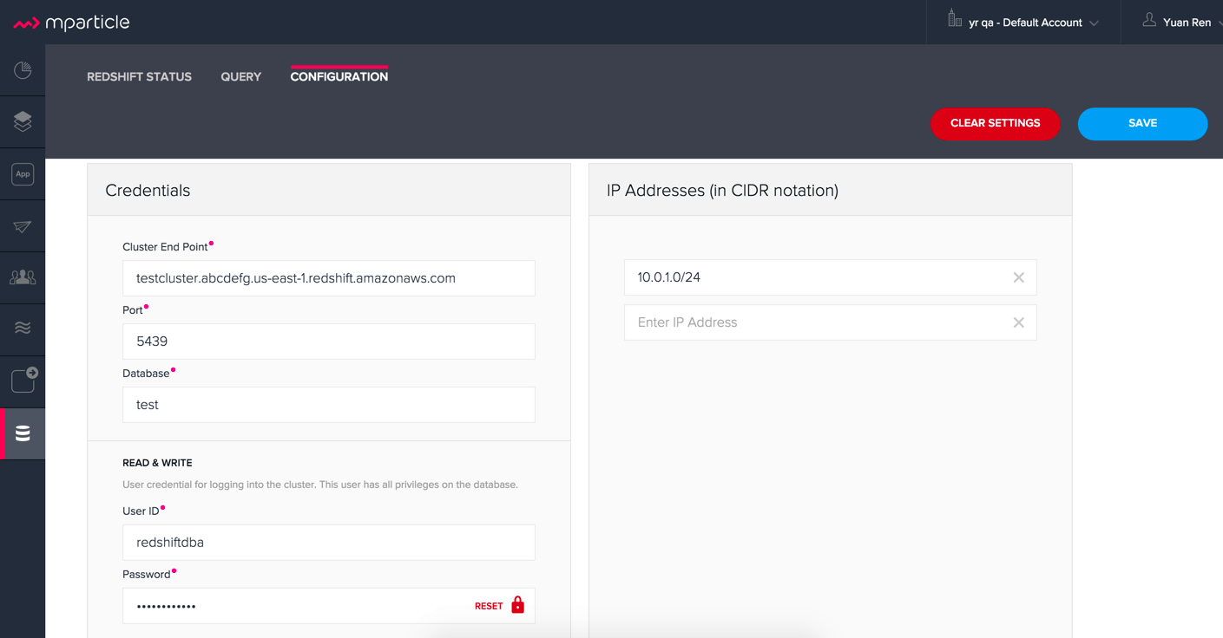The height and width of the screenshot is (638, 1223).
Task: Switch to the Query tab
Action: (x=240, y=77)
